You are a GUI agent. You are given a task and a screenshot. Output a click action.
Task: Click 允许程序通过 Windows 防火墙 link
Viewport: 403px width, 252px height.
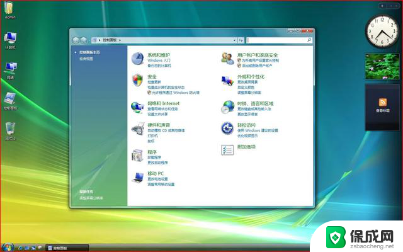176,93
